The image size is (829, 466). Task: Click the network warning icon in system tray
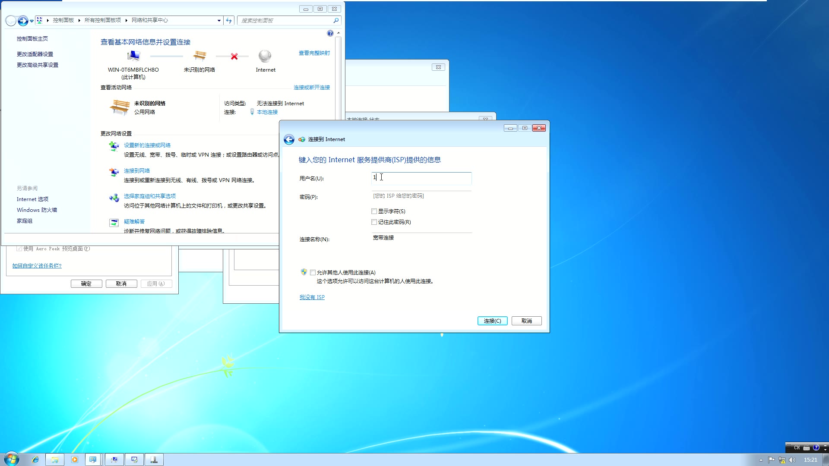[x=782, y=460]
